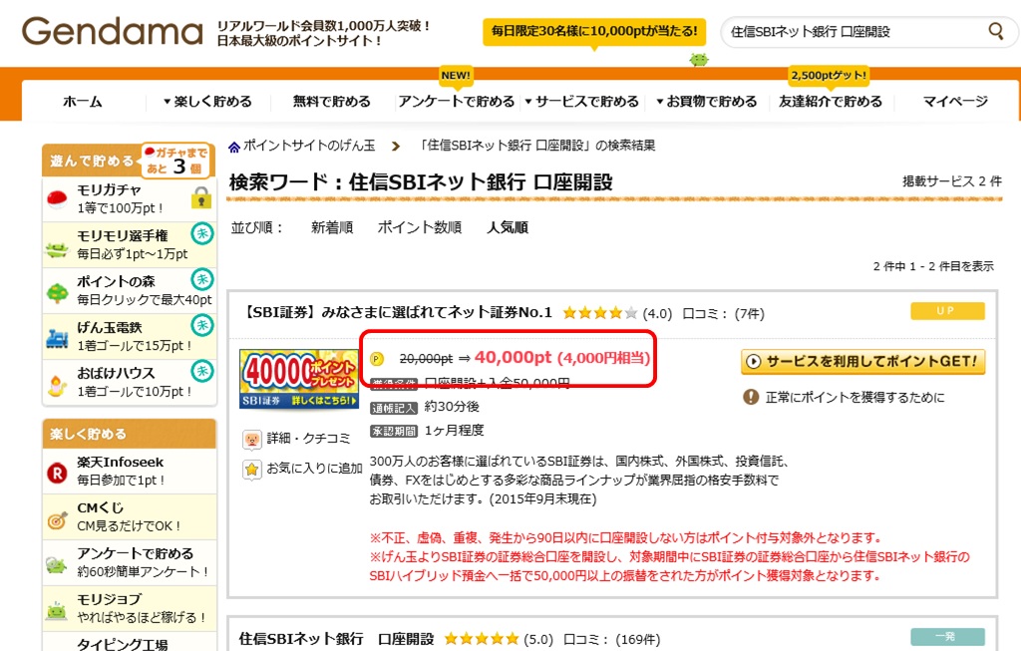This screenshot has height=651, width=1021.
Task: Click the search input field
Action: click(x=856, y=31)
